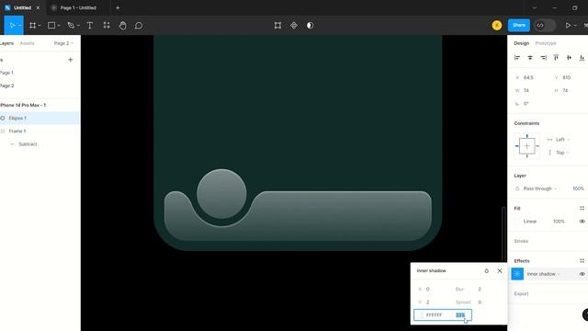Close the Untitled file tab
The image size is (588, 331).
(38, 7)
